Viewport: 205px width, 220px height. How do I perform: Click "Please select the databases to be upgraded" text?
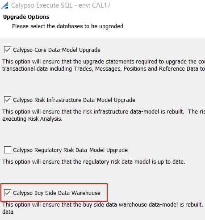[67, 26]
